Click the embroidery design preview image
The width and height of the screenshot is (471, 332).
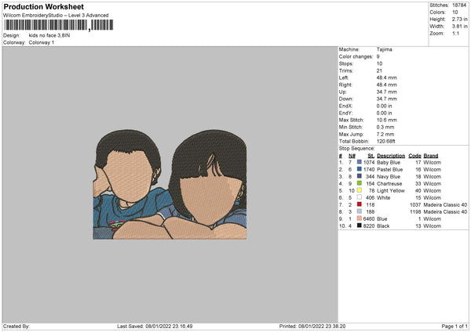[170, 185]
